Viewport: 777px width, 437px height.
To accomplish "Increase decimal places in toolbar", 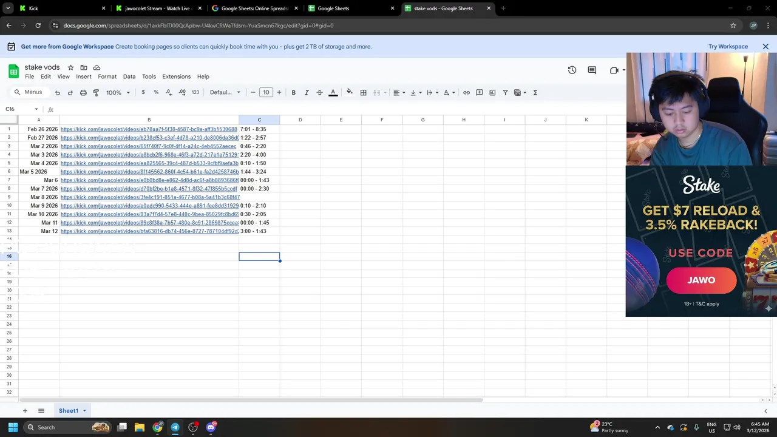I will click(x=182, y=92).
